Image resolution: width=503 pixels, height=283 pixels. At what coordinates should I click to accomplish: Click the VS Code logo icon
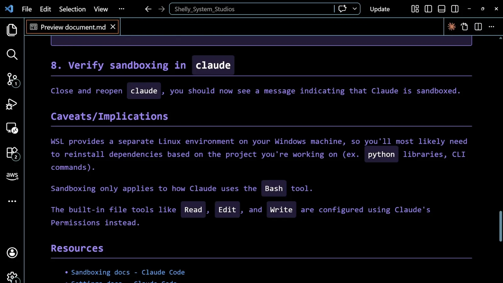(9, 9)
